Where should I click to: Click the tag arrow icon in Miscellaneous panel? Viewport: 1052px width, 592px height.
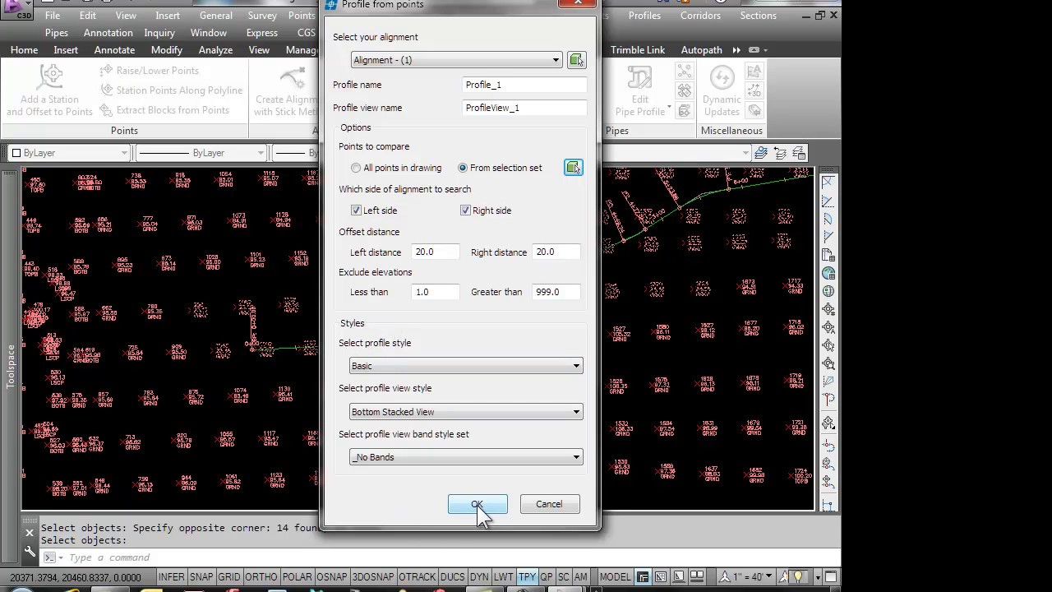click(x=754, y=109)
